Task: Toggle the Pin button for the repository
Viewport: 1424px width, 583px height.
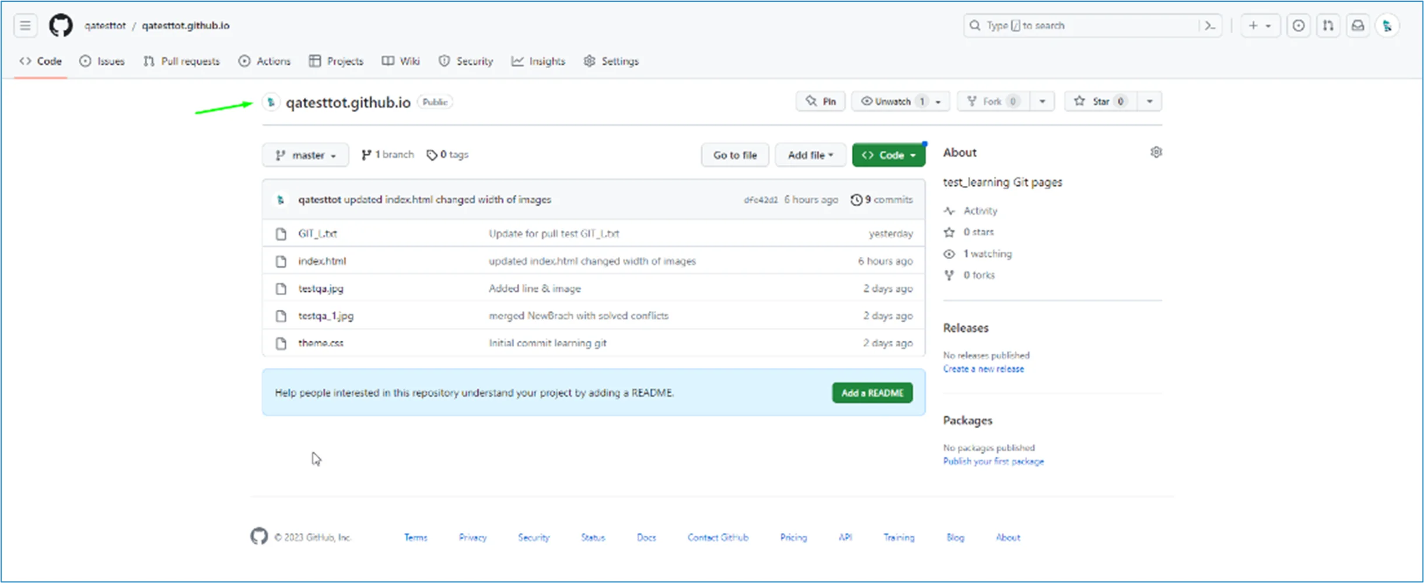Action: (820, 101)
